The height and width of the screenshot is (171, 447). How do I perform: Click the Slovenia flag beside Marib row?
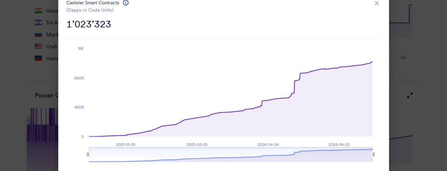tap(38, 34)
